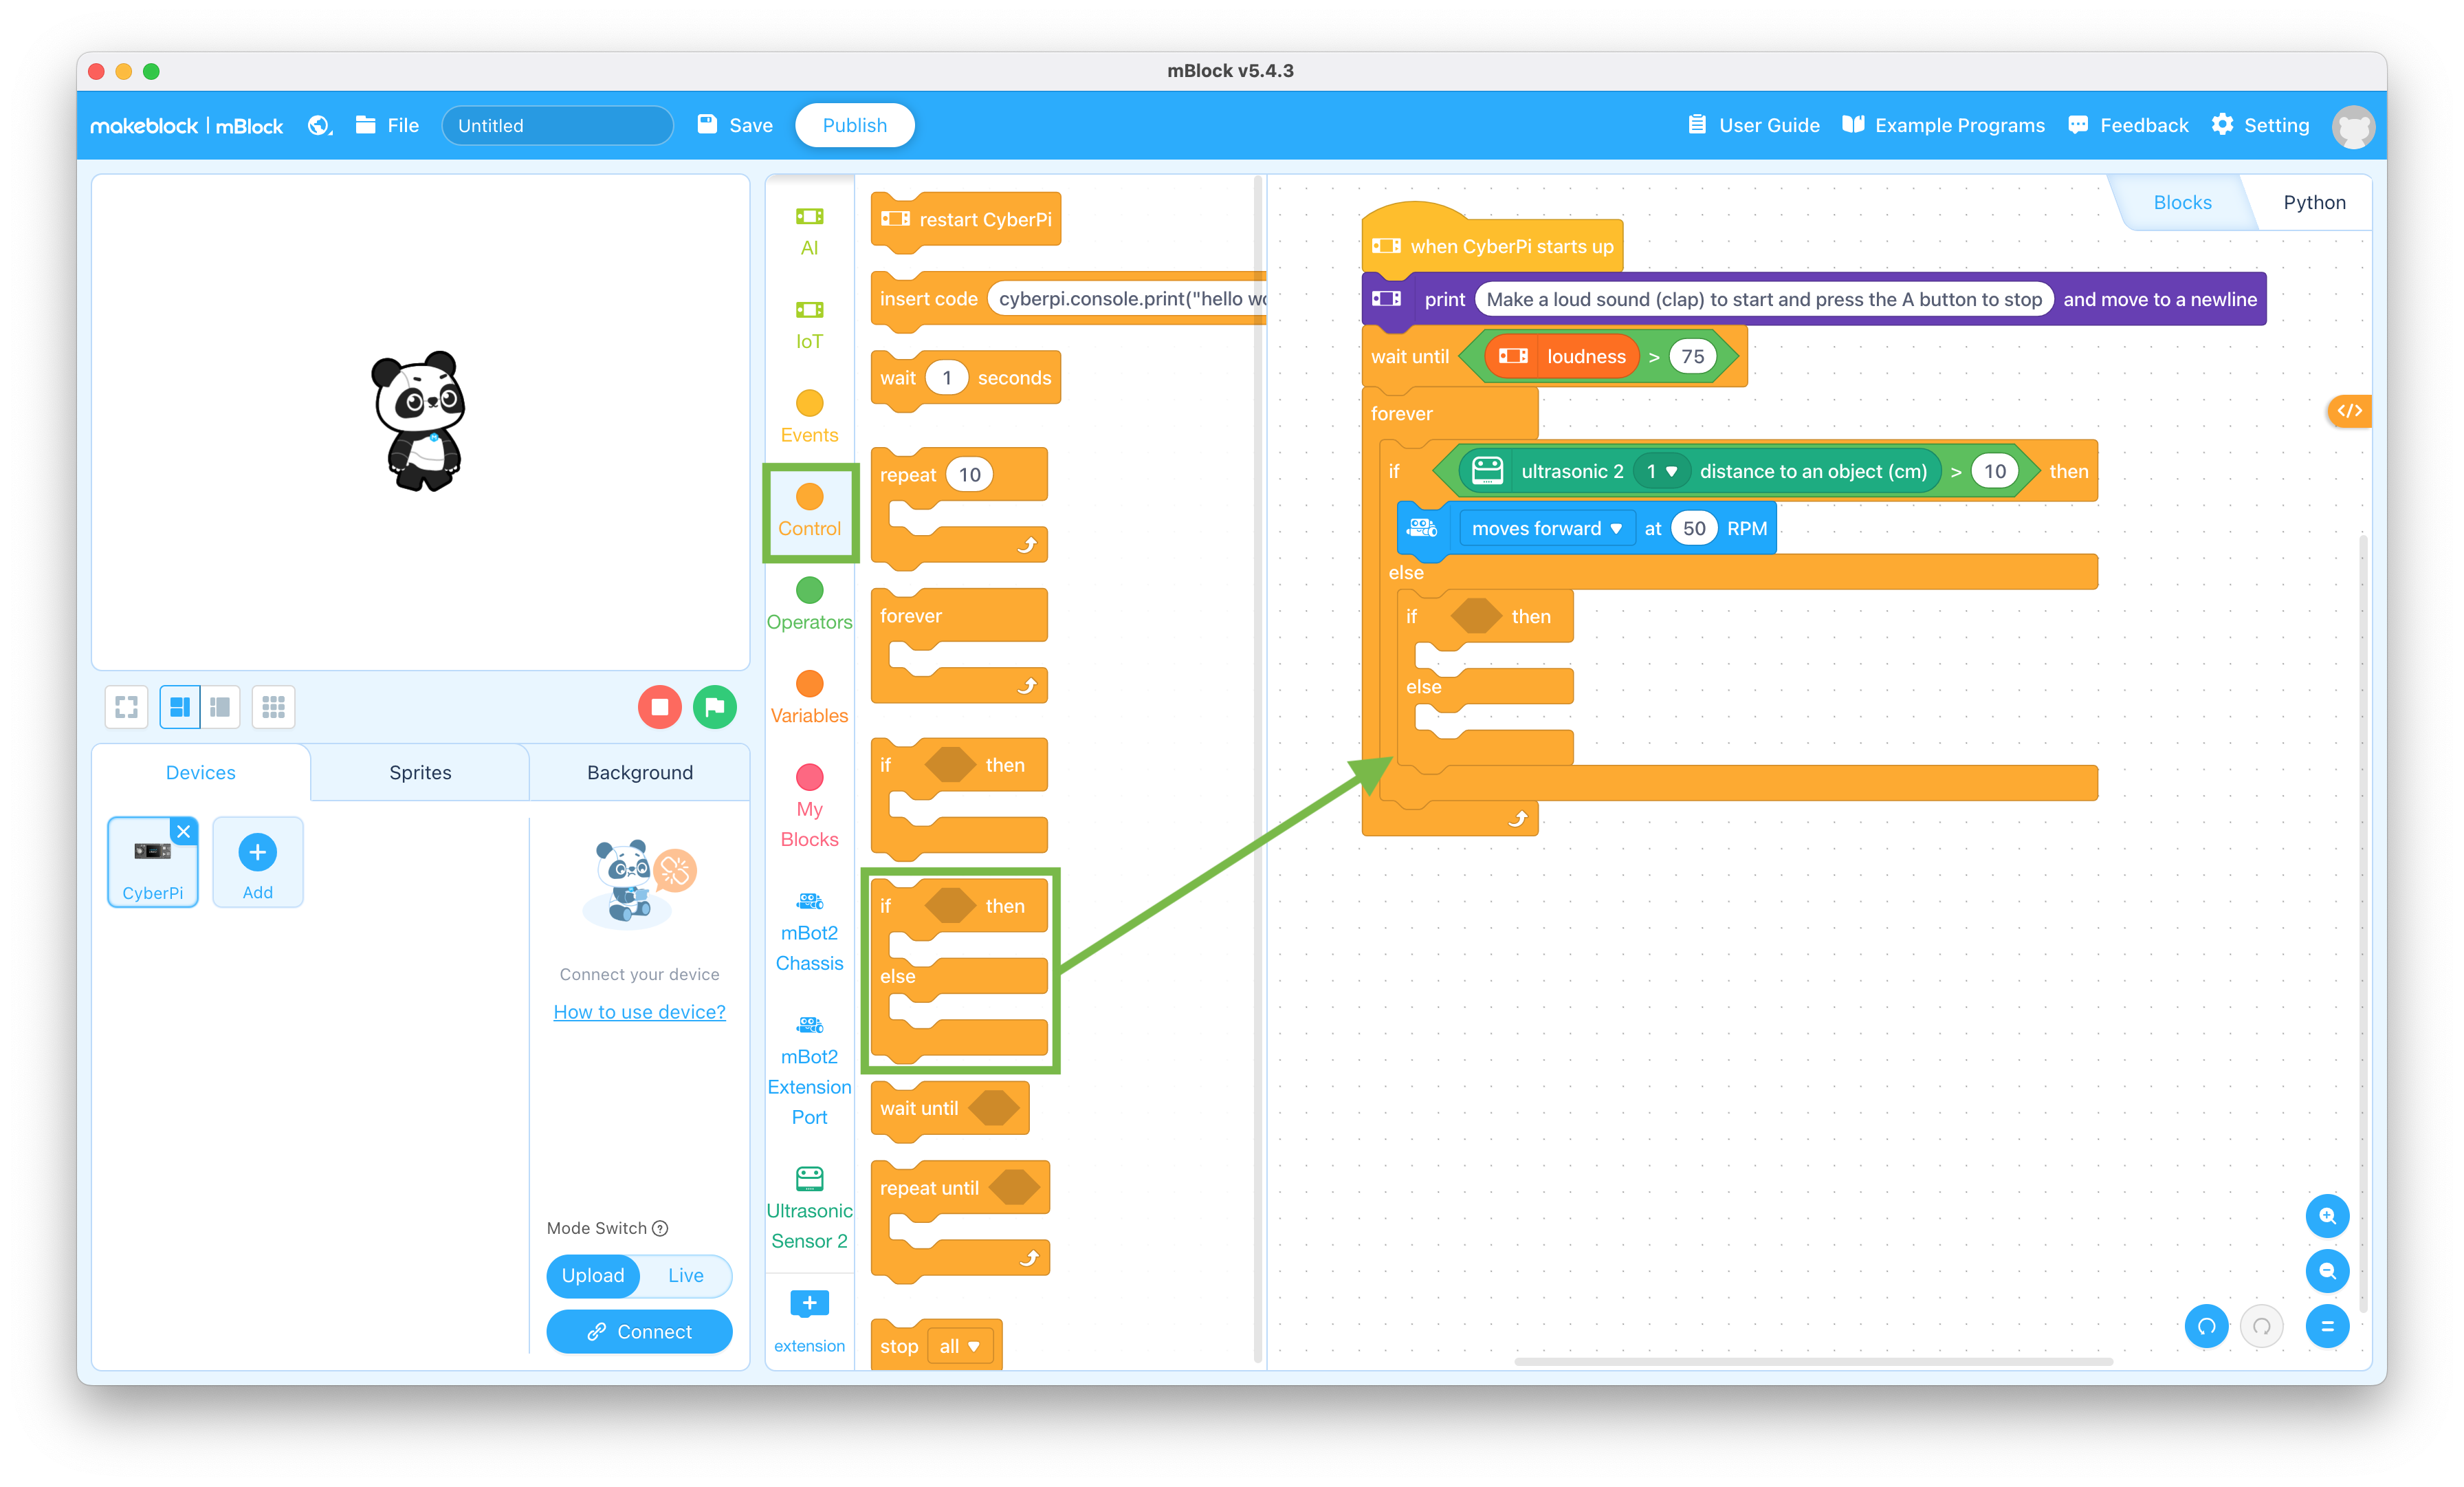2464x1487 pixels.
Task: Connect the device
Action: coord(639,1331)
